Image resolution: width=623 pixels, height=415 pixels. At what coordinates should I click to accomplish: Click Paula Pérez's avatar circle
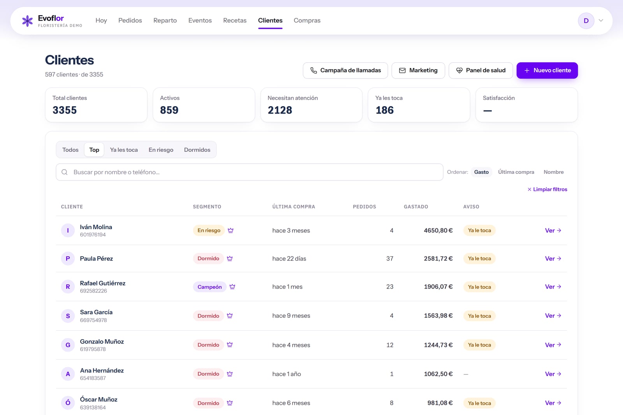[x=68, y=258]
